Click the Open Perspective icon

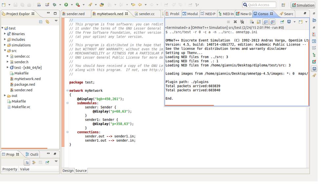coord(283,5)
